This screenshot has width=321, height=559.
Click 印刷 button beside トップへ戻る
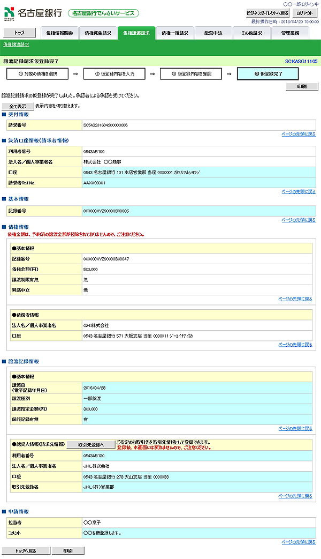click(x=68, y=551)
